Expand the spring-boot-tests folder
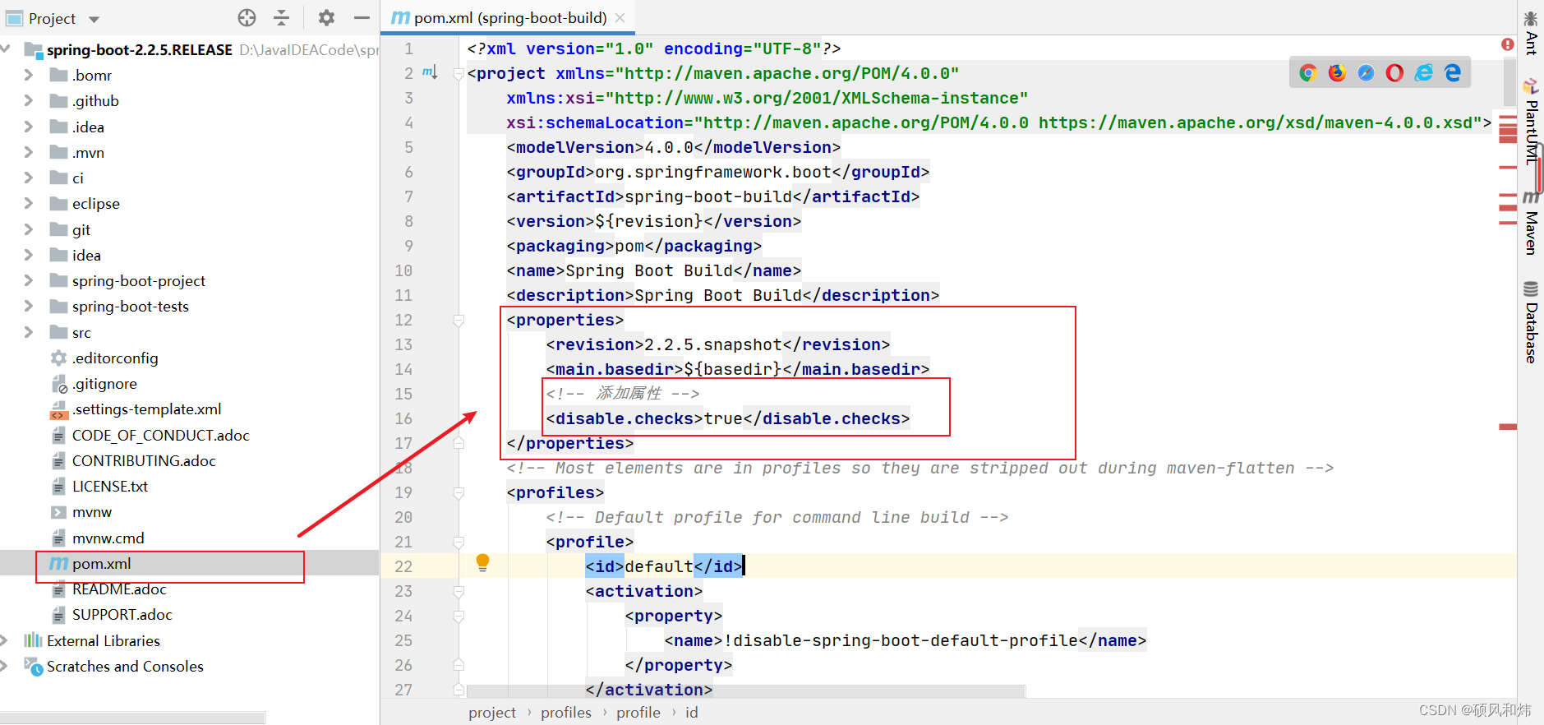Image resolution: width=1544 pixels, height=725 pixels. [x=29, y=306]
